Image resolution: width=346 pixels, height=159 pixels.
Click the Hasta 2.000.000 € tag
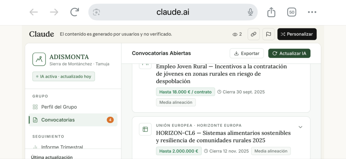click(179, 151)
